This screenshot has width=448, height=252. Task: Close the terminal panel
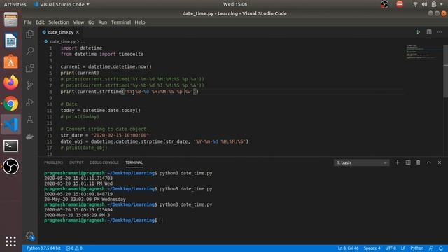click(440, 162)
